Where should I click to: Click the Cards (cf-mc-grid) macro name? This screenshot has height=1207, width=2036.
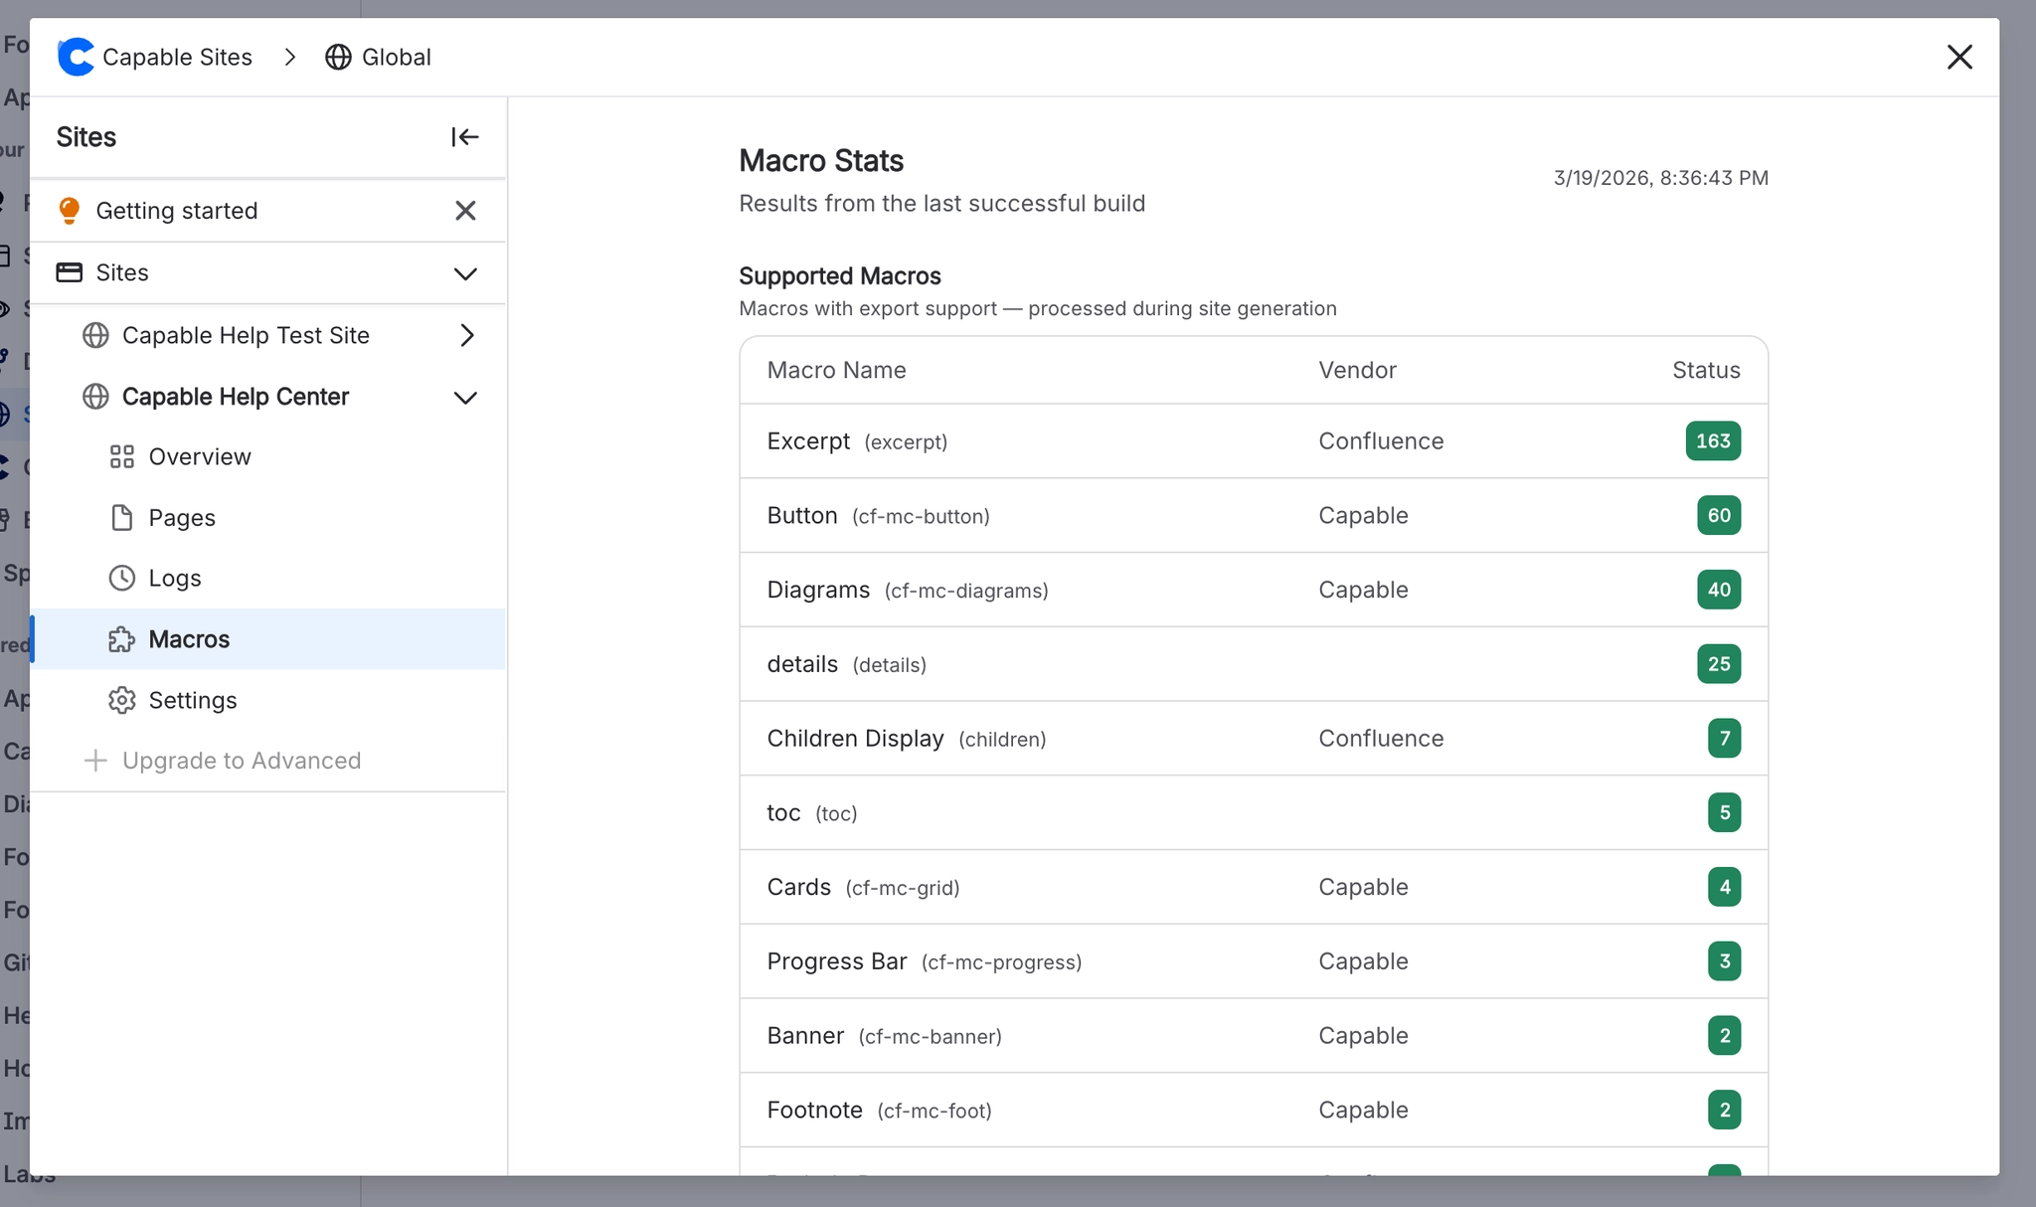863,887
